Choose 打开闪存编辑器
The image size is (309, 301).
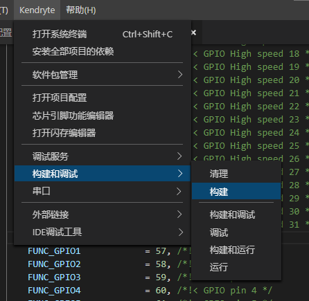103,133
